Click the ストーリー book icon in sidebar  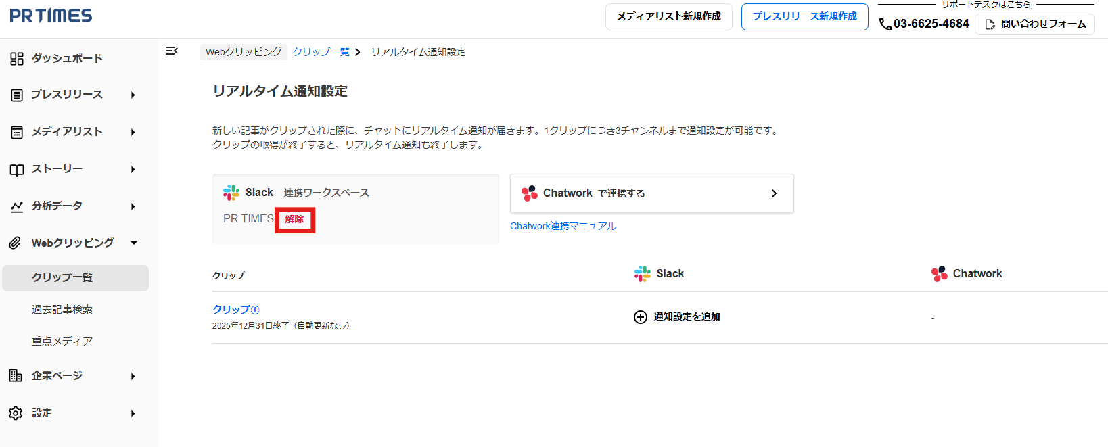click(17, 169)
